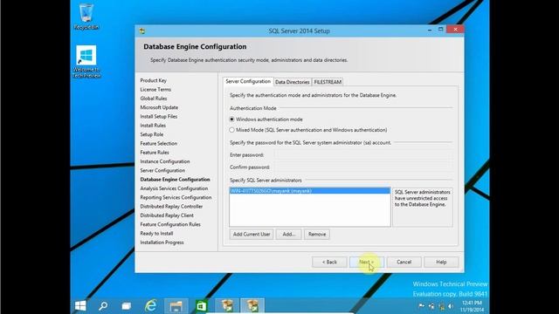Click the License Terms step
Image resolution: width=559 pixels, height=314 pixels.
pyautogui.click(x=155, y=89)
